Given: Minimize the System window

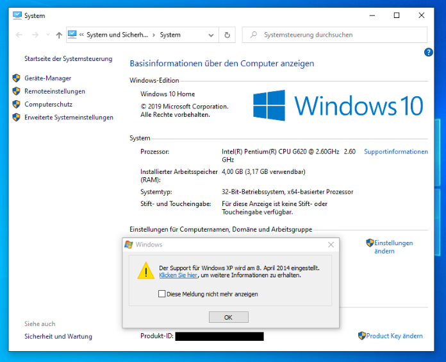Looking at the screenshot, I should [372, 15].
